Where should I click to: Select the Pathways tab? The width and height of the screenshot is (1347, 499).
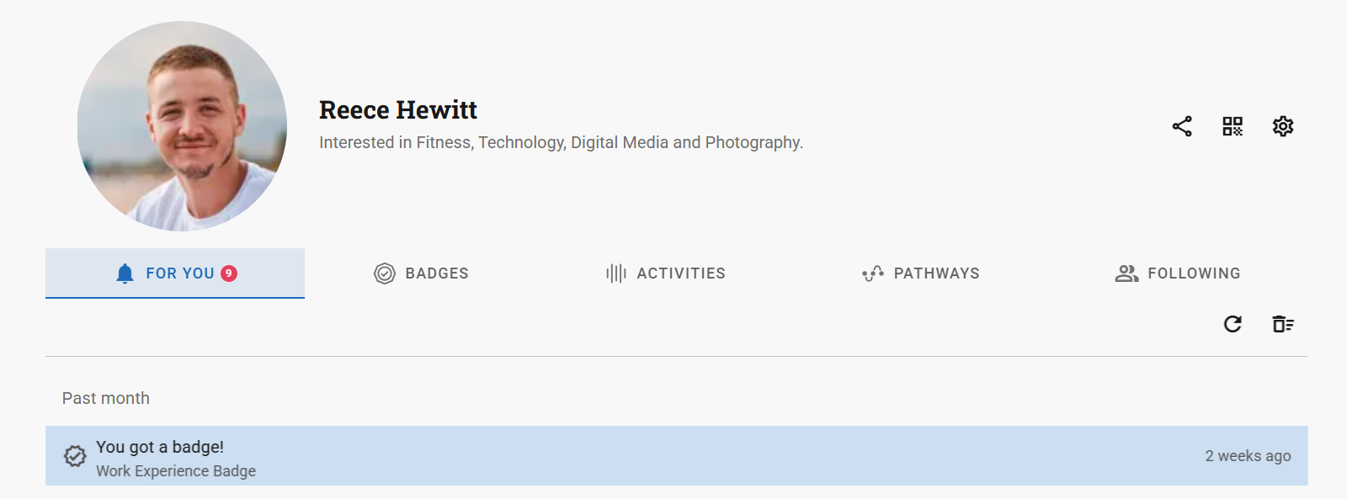(x=936, y=273)
